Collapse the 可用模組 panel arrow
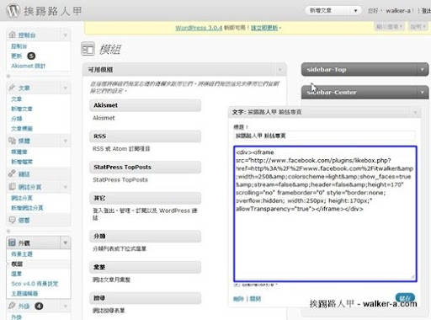Screen dimensions: 431x320 [279, 70]
